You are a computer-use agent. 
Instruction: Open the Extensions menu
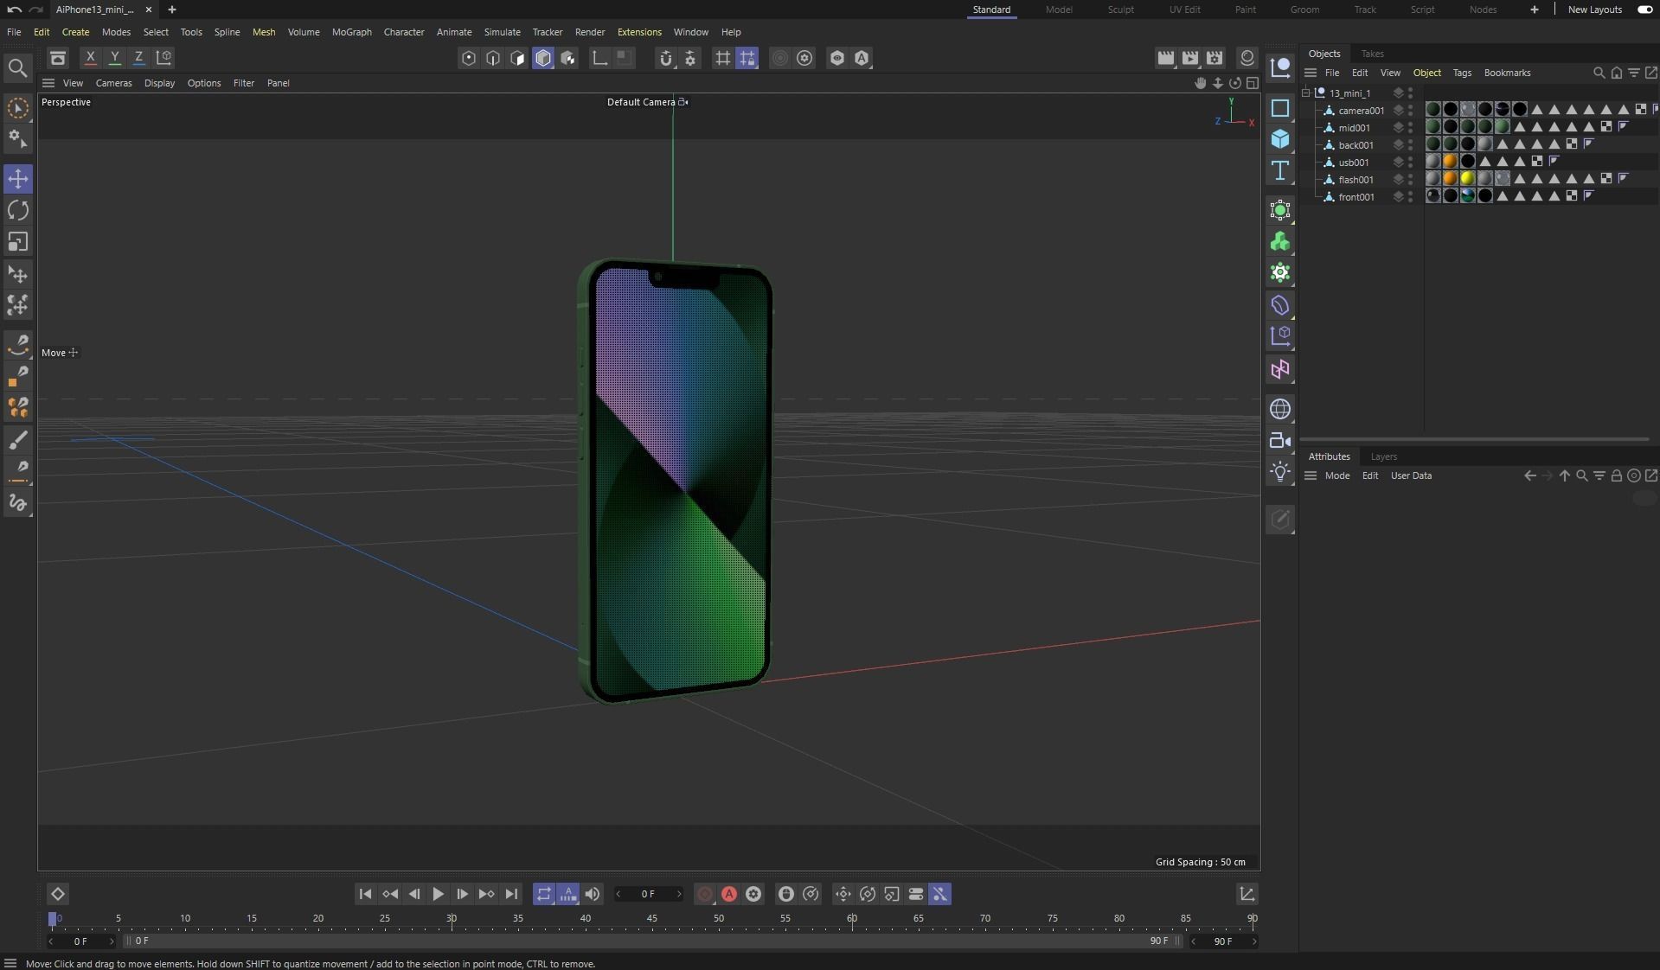(639, 32)
